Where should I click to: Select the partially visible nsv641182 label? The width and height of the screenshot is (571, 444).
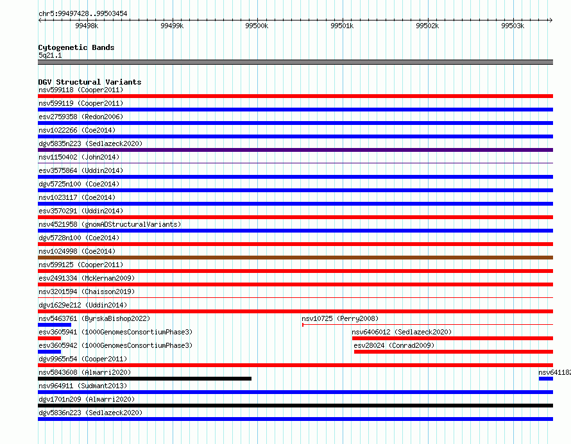[554, 372]
